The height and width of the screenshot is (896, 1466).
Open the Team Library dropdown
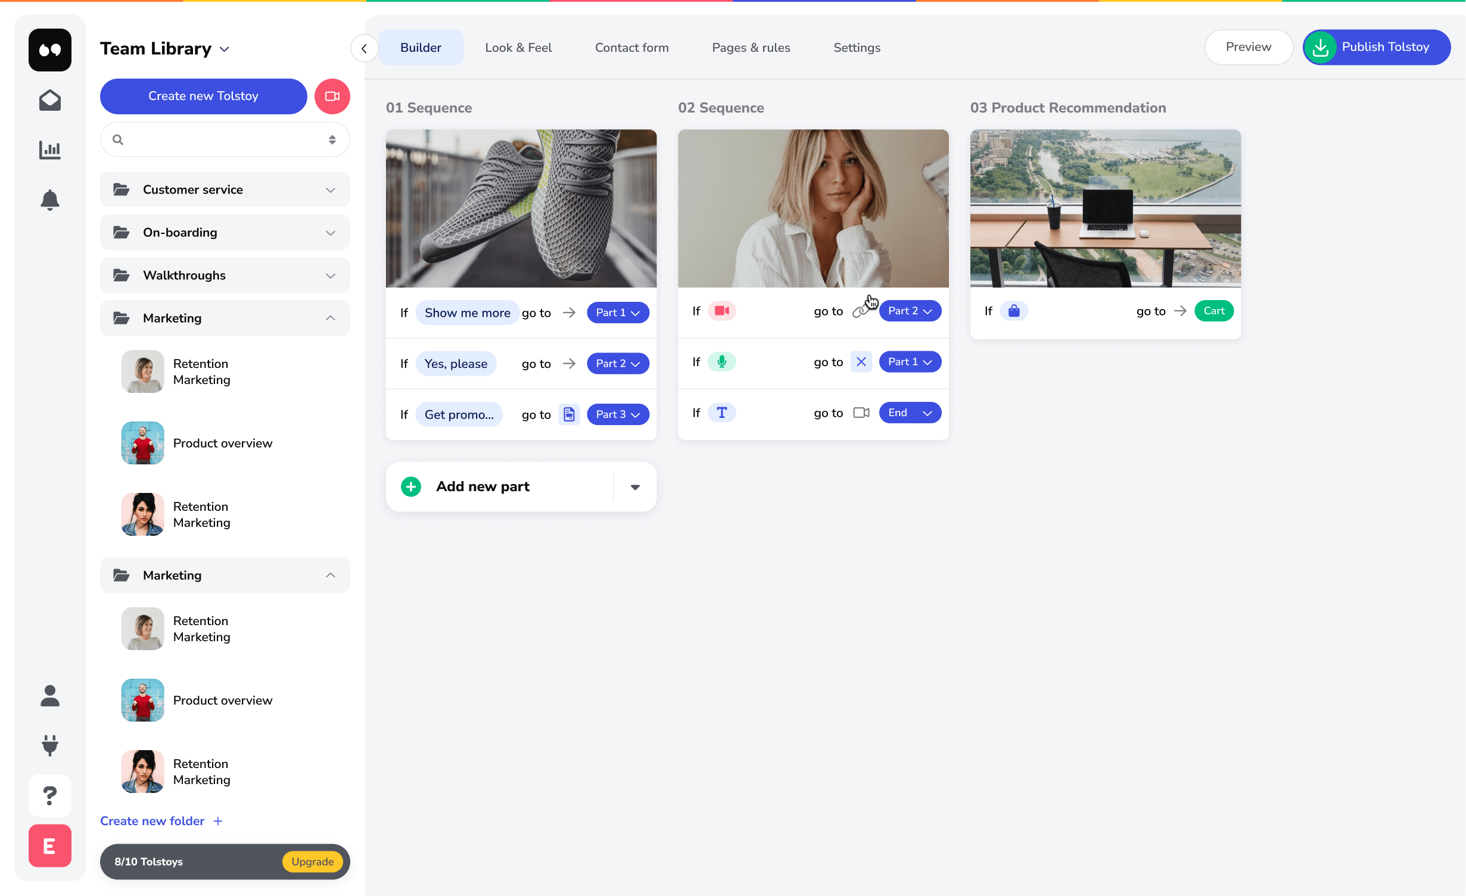point(225,49)
